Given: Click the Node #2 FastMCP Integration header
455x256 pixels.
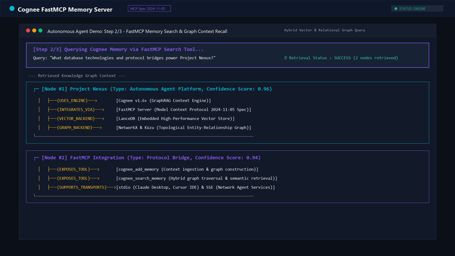Looking at the screenshot, I should 151,158.
